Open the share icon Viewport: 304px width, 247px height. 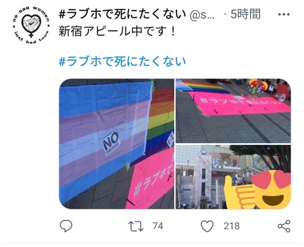tap(284, 226)
